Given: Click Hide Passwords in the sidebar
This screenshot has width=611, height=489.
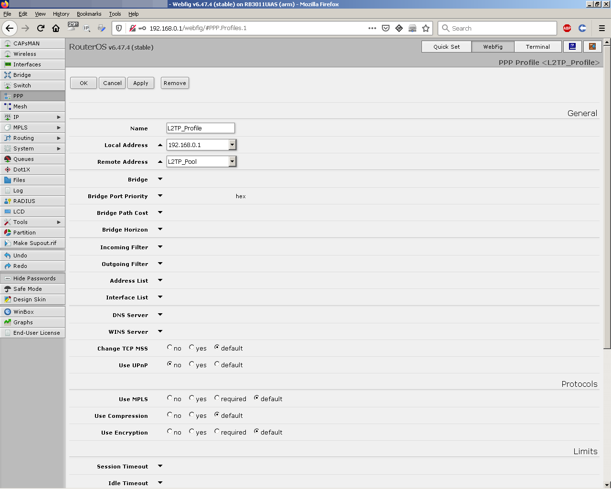Looking at the screenshot, I should (32, 278).
